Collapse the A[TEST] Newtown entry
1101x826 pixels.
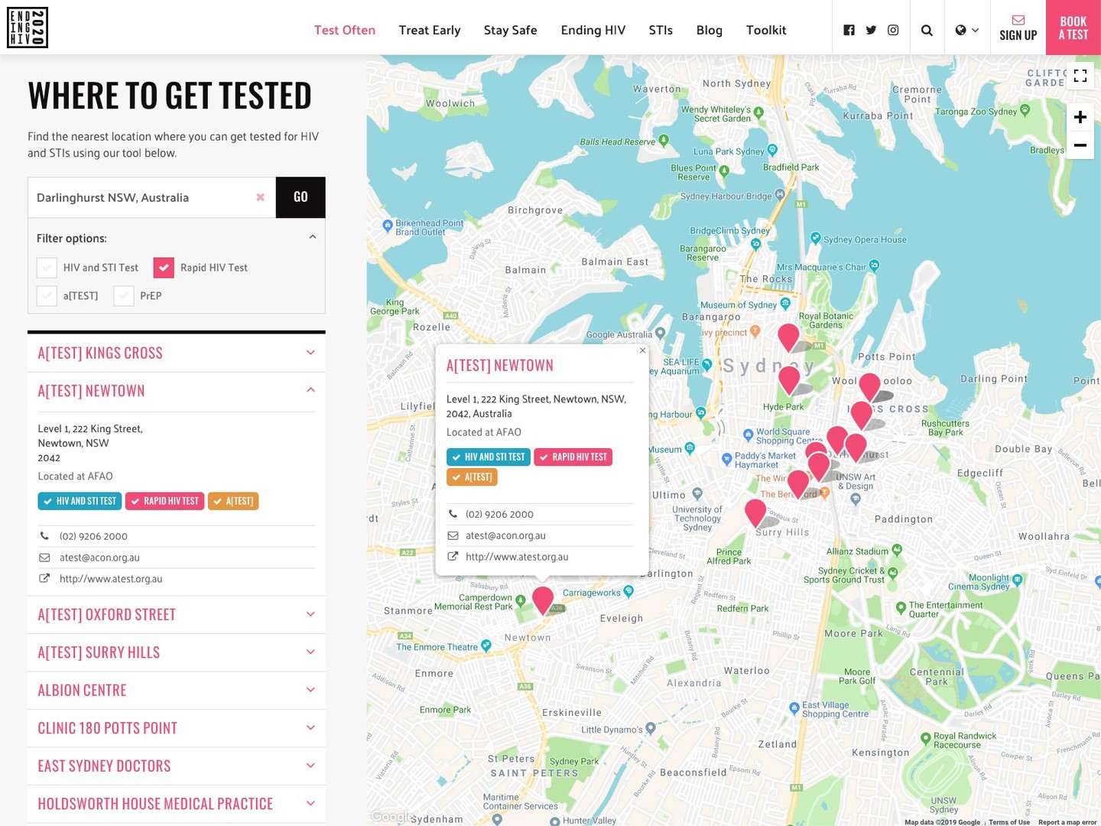pyautogui.click(x=177, y=391)
